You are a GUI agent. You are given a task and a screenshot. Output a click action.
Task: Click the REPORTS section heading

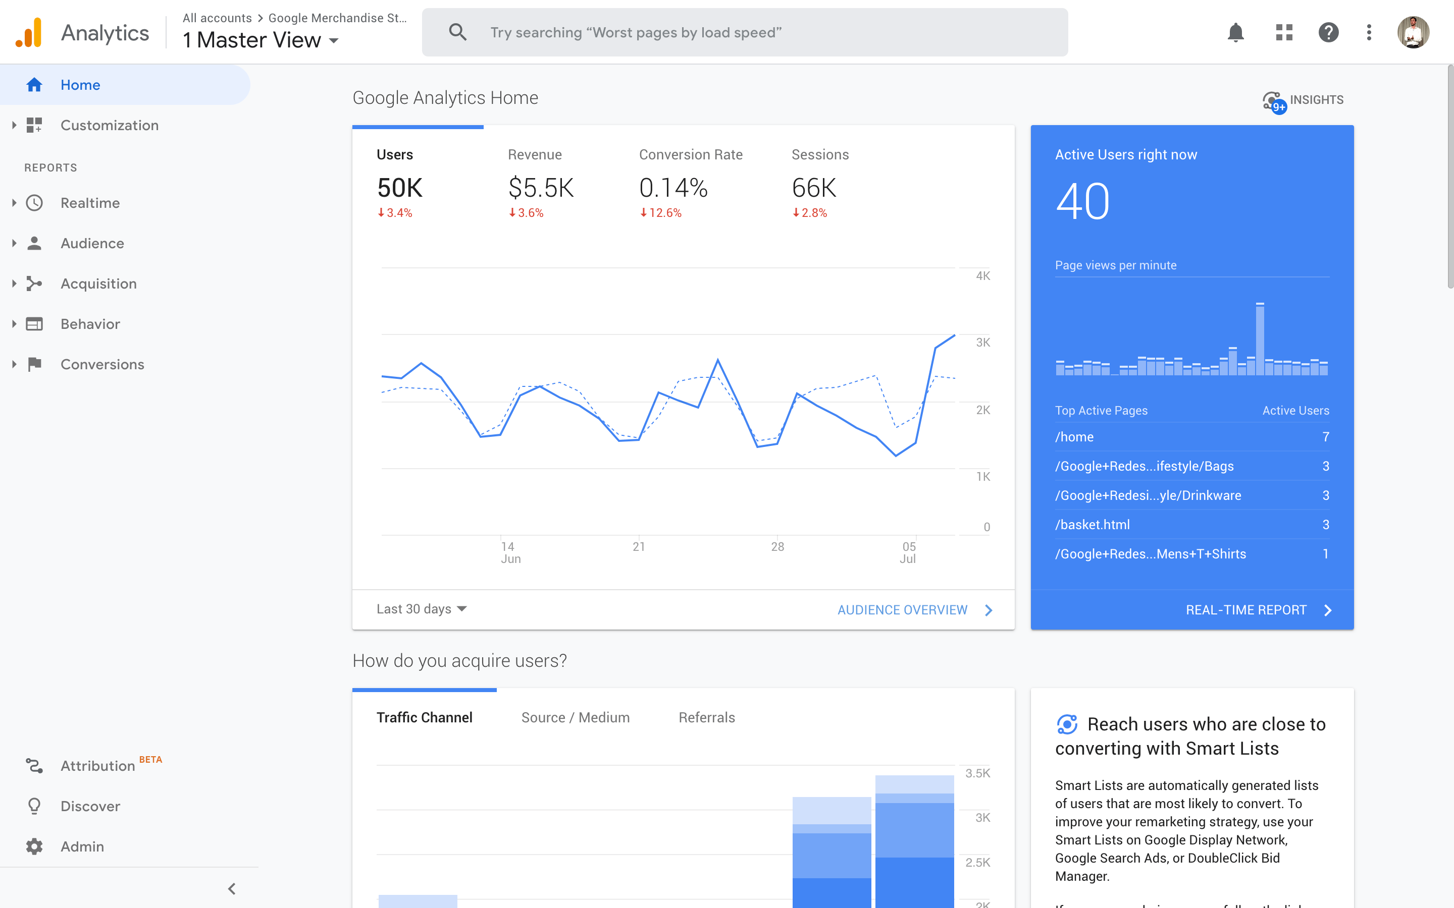click(50, 167)
